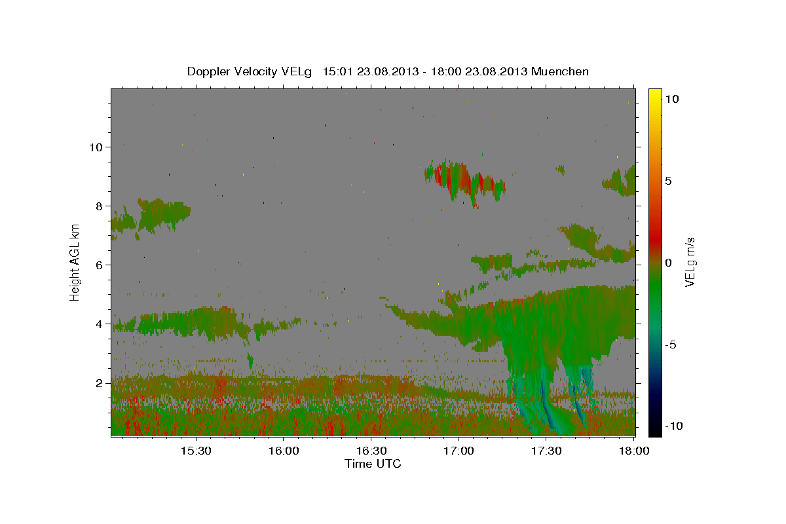Click the '16:00' time axis label

(283, 451)
